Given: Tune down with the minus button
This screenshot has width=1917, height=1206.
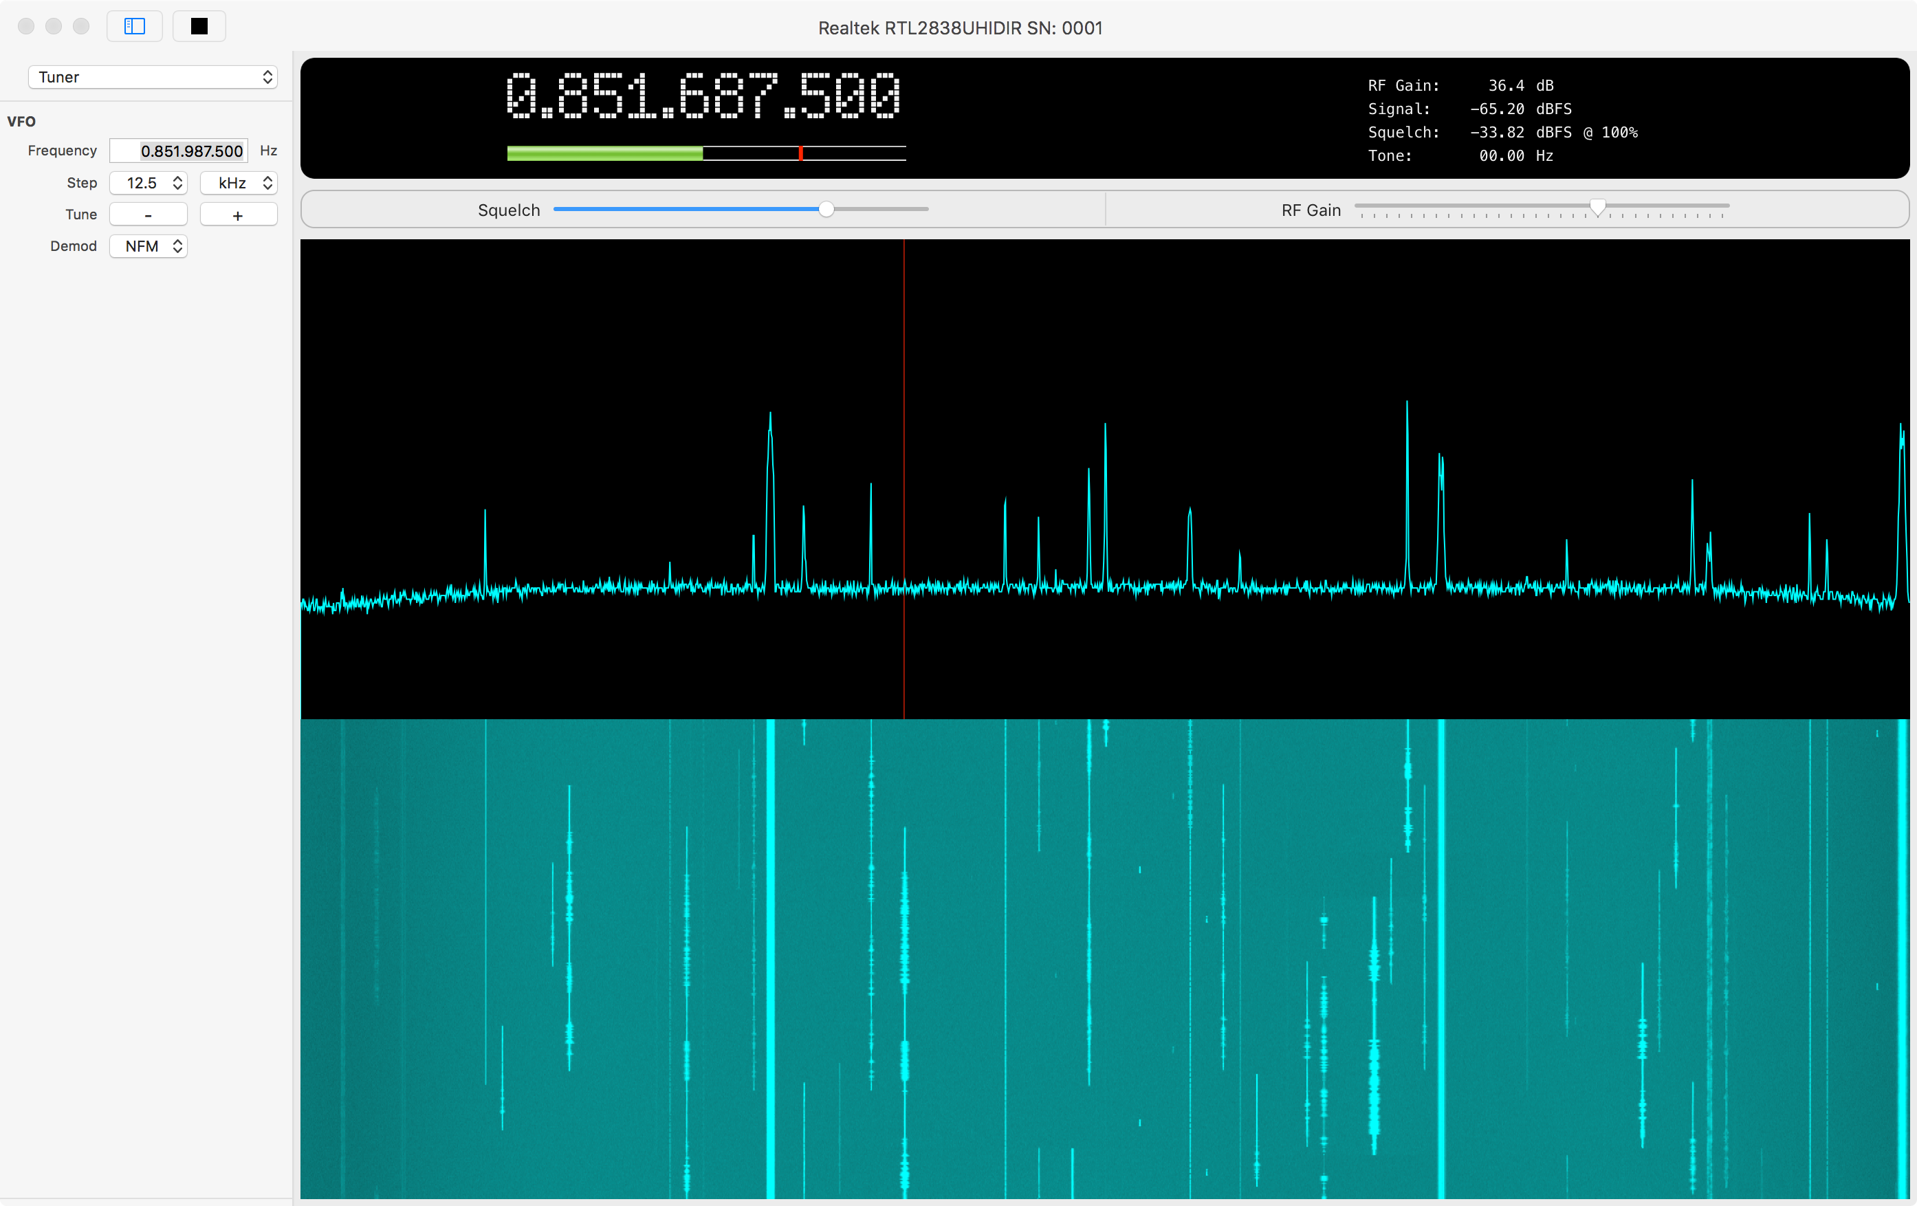Looking at the screenshot, I should tap(148, 215).
